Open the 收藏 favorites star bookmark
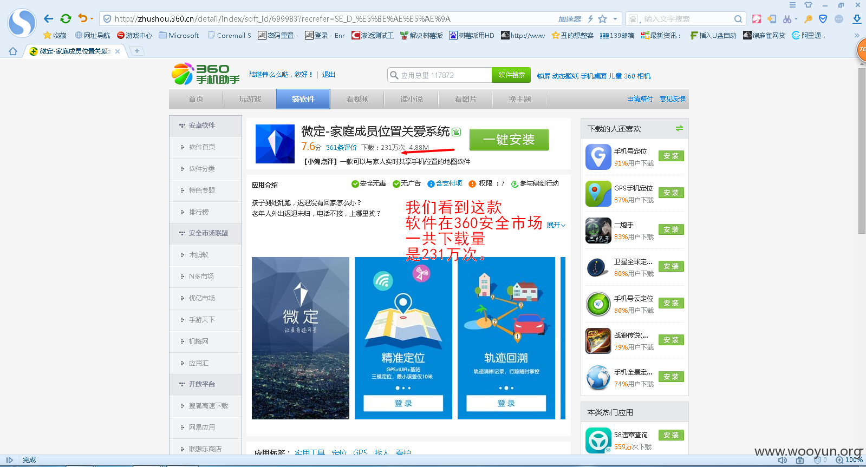866x467 pixels. point(55,35)
